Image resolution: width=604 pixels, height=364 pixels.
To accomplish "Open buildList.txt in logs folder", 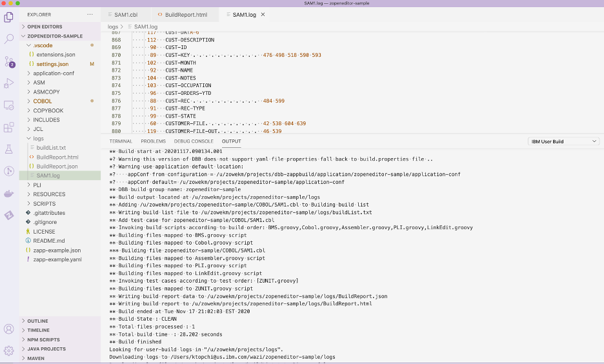I will (x=60, y=148).
